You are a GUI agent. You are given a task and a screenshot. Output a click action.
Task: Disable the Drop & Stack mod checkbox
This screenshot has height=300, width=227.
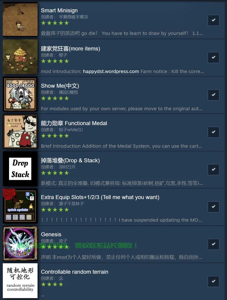pos(213,169)
